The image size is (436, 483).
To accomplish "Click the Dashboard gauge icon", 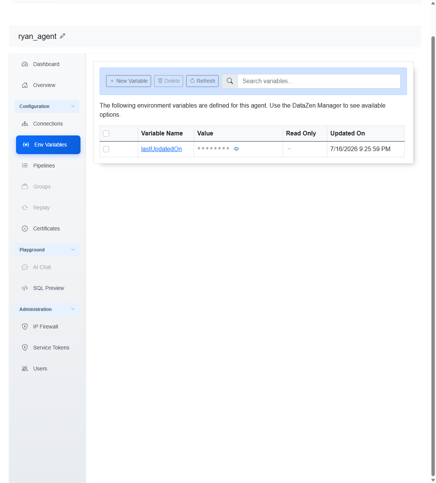I will pos(25,64).
